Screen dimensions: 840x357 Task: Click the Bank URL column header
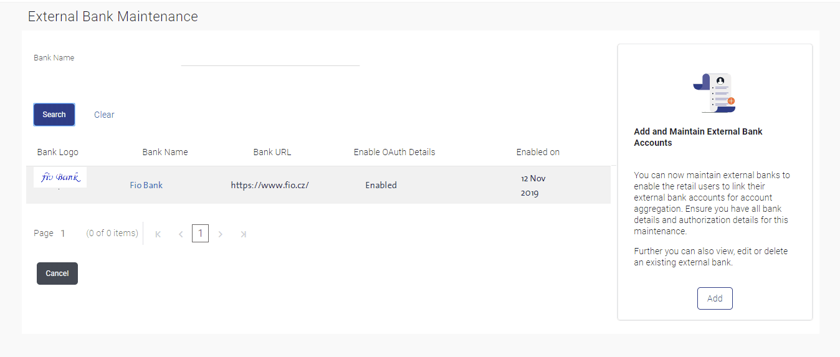[x=272, y=152]
